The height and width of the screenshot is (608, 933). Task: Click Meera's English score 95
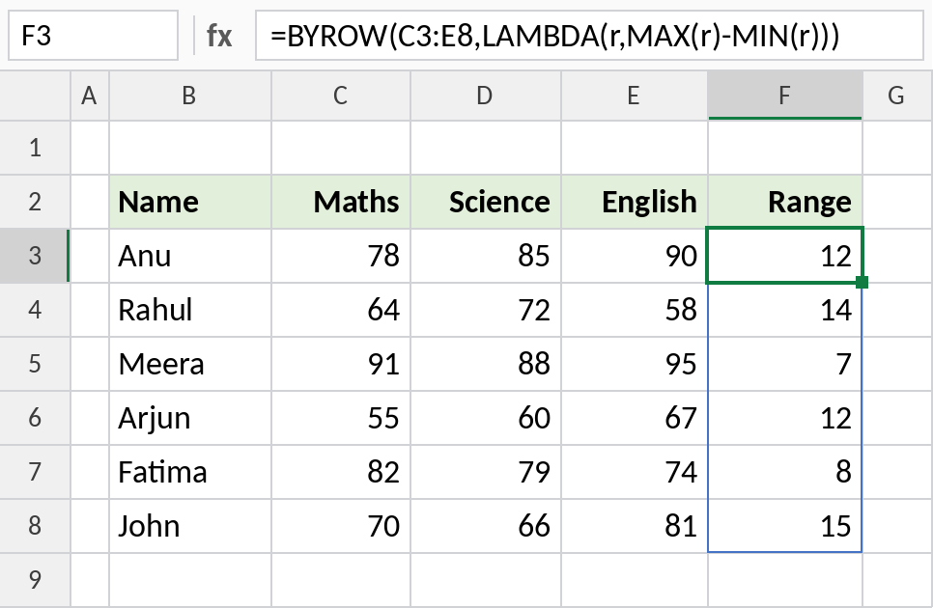[635, 364]
